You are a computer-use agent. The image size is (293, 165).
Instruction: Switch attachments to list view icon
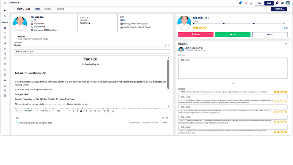point(167,118)
